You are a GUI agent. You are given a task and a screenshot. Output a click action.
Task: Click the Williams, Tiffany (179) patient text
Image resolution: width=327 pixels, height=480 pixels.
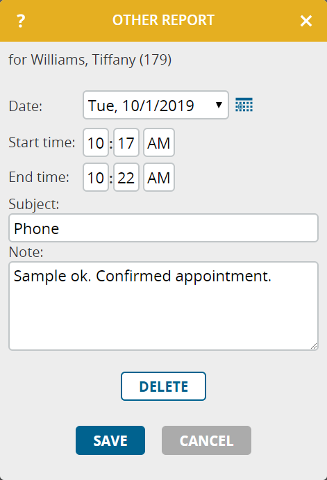tap(101, 60)
